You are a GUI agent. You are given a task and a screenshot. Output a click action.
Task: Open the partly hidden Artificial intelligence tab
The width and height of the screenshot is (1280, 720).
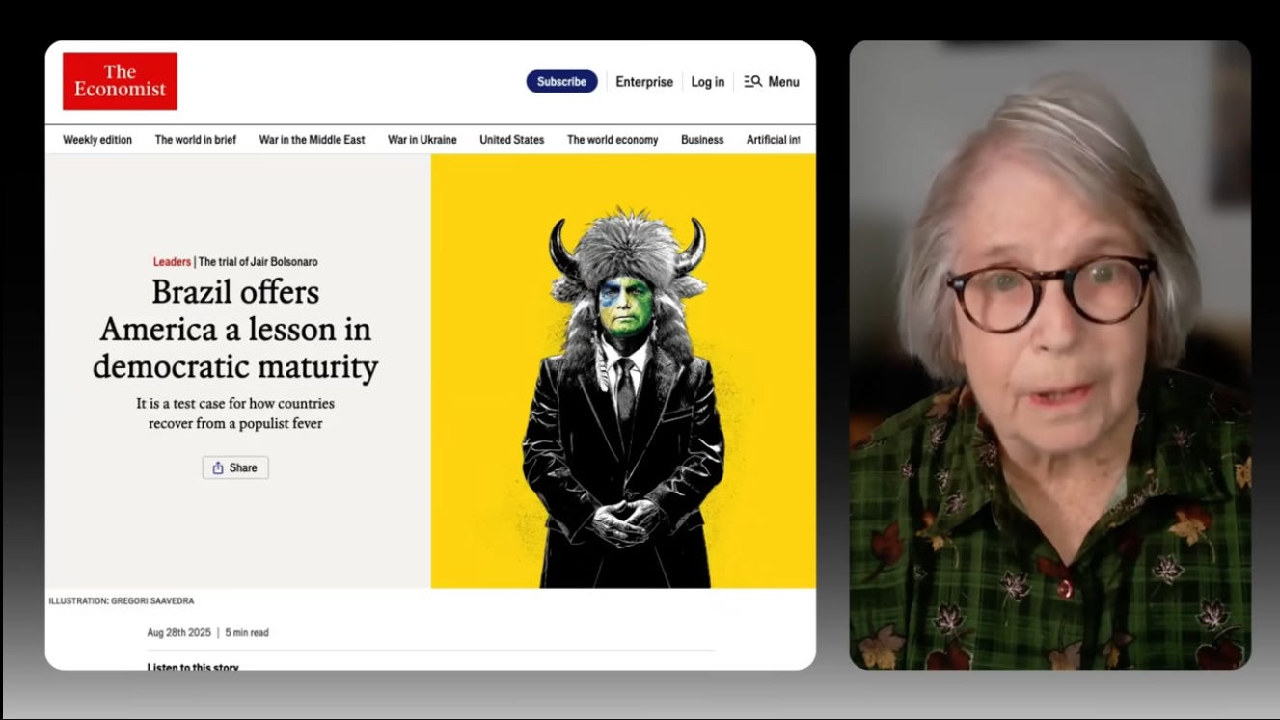click(x=774, y=140)
